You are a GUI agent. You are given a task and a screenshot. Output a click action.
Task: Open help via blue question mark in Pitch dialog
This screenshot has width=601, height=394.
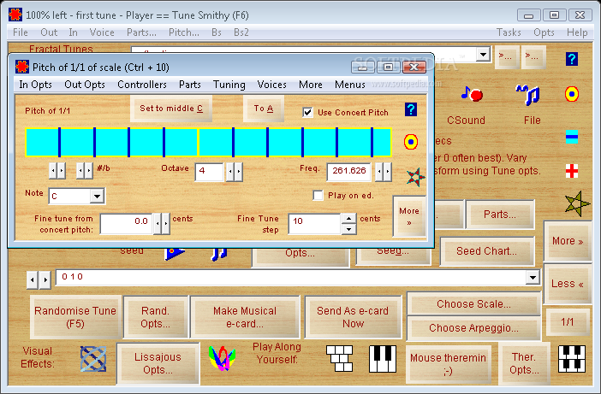[410, 109]
